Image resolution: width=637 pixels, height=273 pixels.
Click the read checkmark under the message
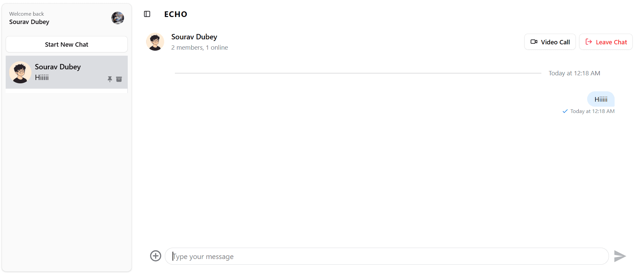pyautogui.click(x=565, y=111)
